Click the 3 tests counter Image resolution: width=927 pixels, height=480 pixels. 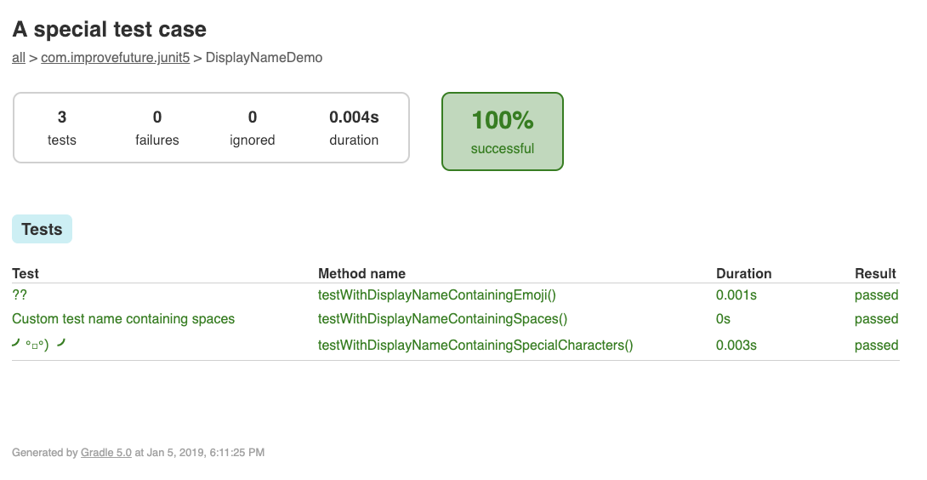click(62, 128)
